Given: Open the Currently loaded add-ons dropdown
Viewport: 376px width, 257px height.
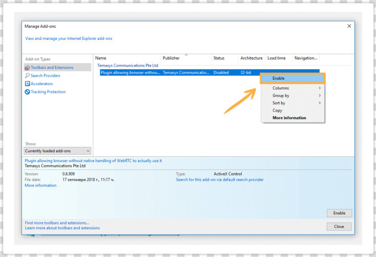Looking at the screenshot, I should point(57,151).
